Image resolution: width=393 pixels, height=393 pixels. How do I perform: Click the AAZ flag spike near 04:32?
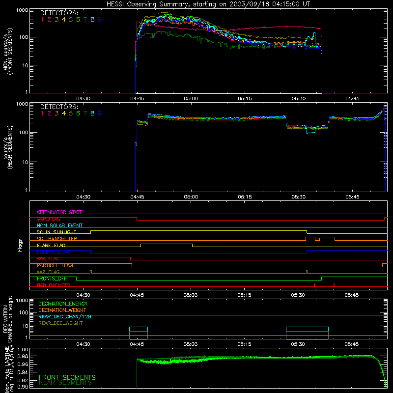tap(91, 272)
